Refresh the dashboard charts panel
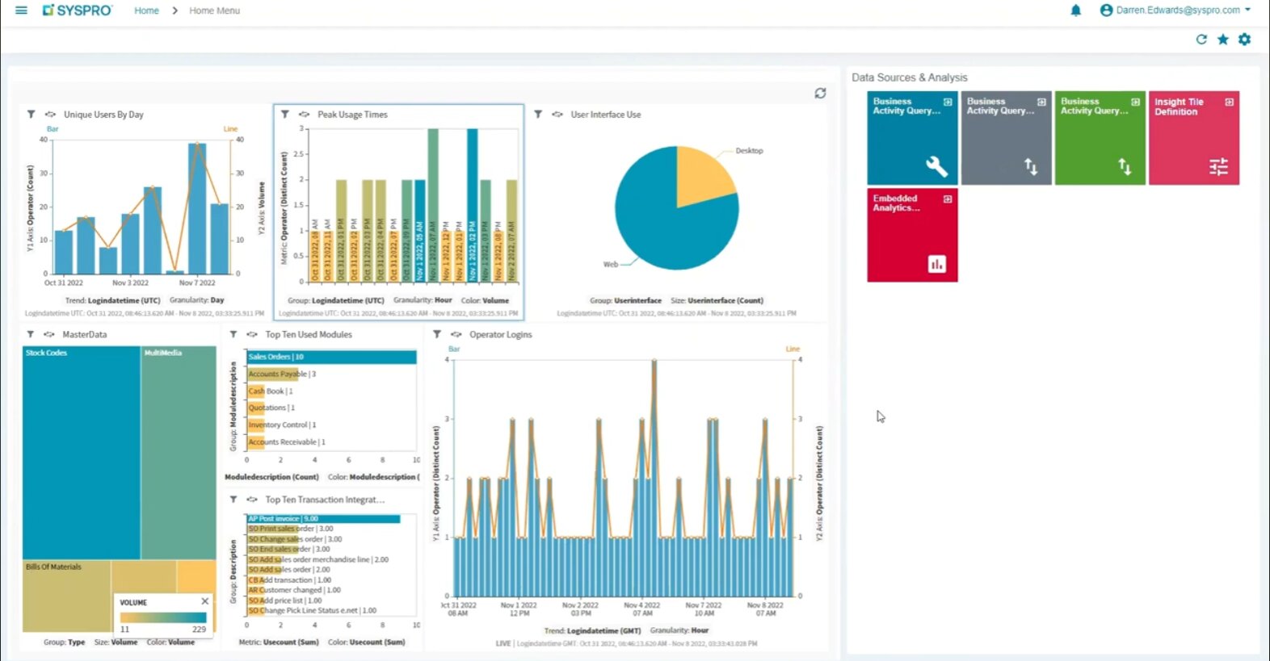 pos(820,94)
